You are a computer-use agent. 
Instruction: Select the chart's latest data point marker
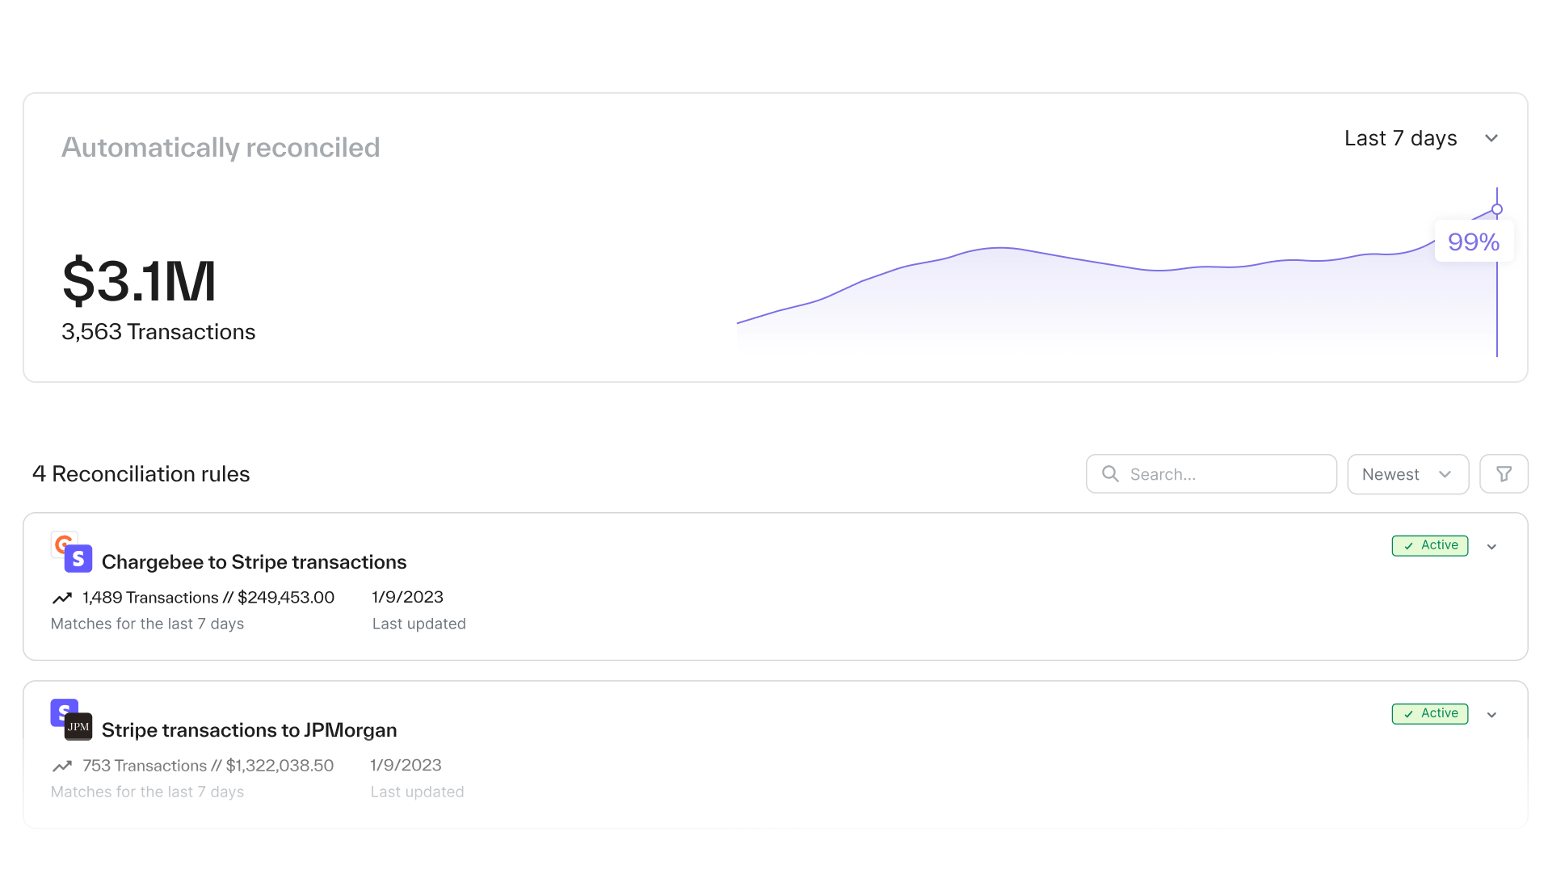[1496, 210]
